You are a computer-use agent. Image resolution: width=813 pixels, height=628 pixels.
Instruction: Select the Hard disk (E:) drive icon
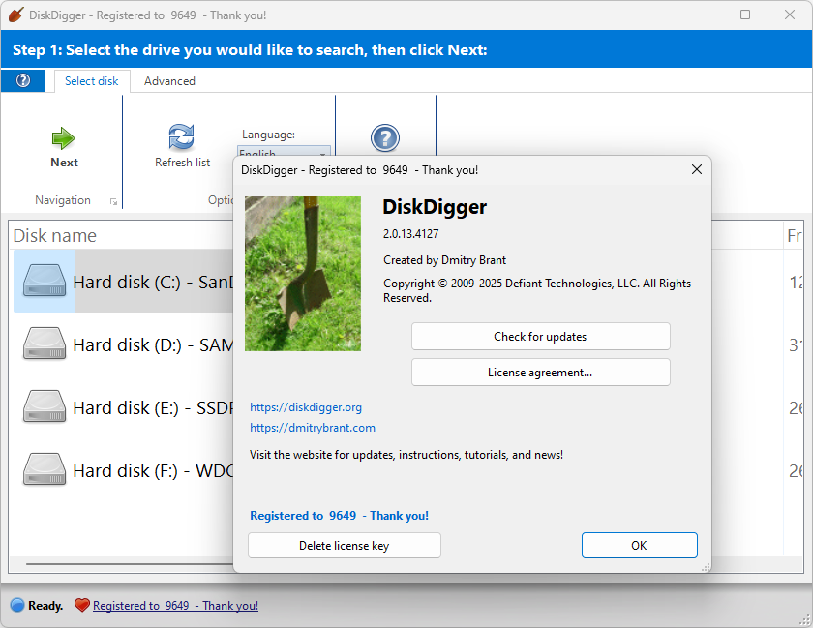pos(45,406)
